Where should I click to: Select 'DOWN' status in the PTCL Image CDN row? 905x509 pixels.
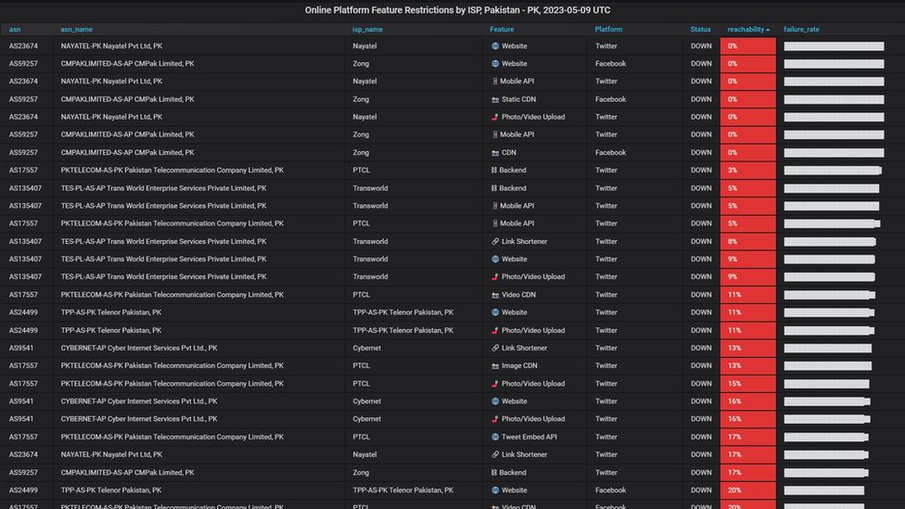pos(701,366)
